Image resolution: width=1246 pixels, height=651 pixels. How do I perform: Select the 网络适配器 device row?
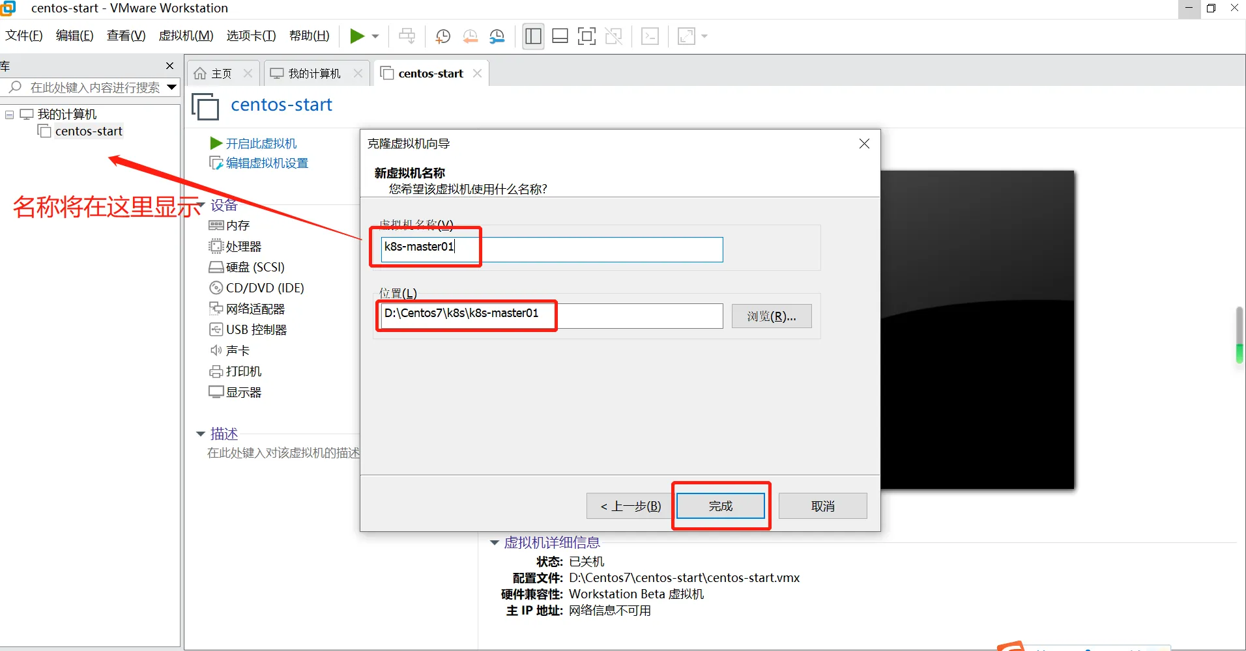247,309
